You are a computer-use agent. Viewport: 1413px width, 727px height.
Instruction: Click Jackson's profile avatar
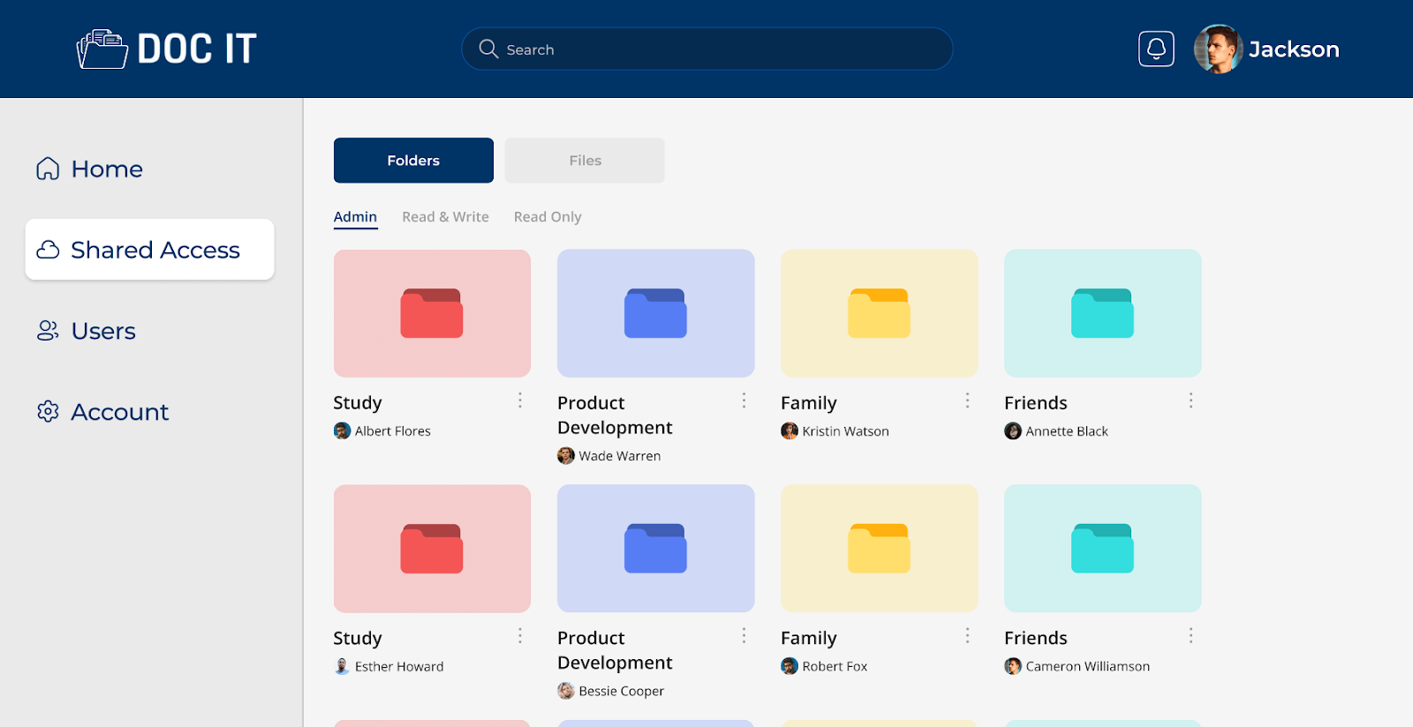tap(1218, 49)
